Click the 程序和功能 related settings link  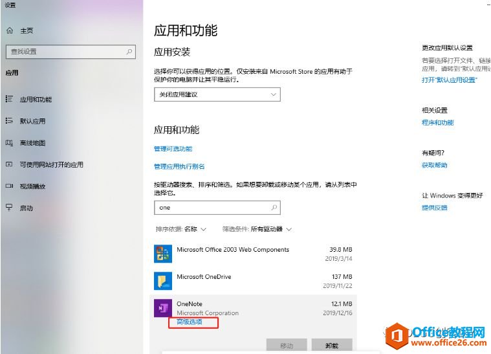point(438,122)
